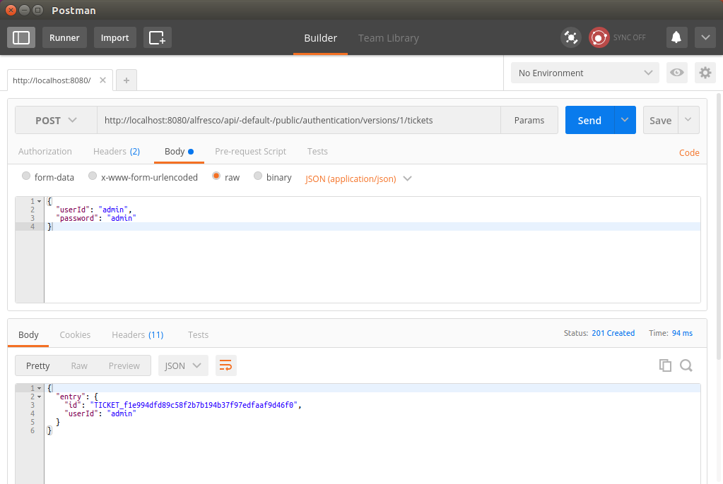Show the response Body tab
Viewport: 723px width, 484px height.
28,335
